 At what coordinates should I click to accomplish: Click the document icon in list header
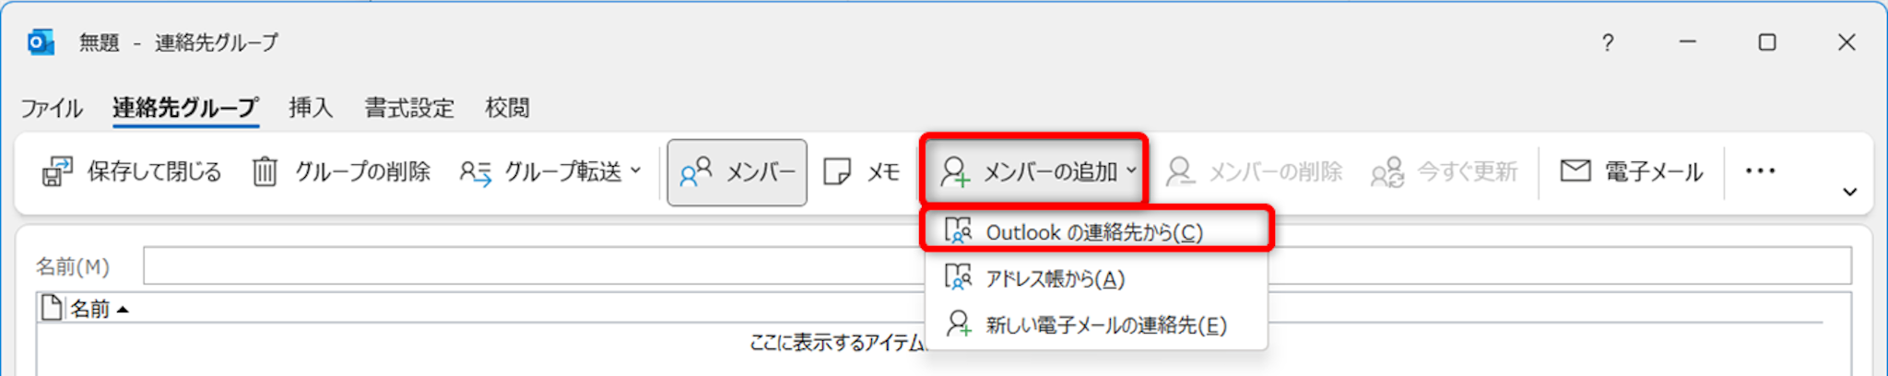tap(53, 309)
